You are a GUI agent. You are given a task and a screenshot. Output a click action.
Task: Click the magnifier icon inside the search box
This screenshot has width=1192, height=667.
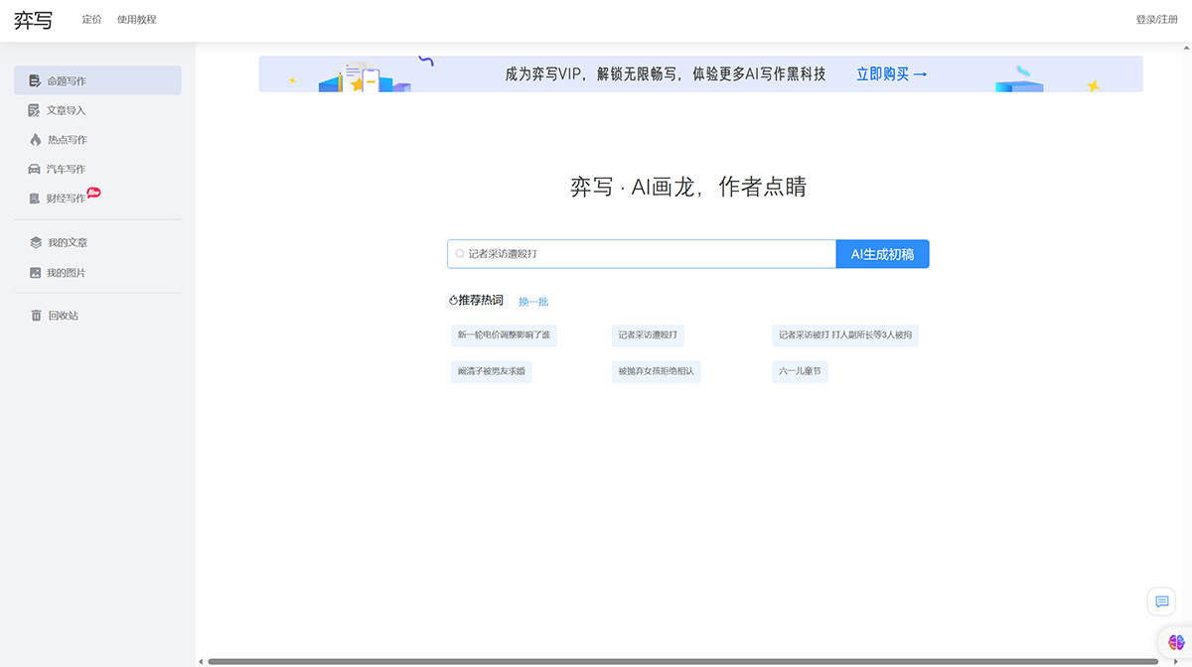(460, 253)
